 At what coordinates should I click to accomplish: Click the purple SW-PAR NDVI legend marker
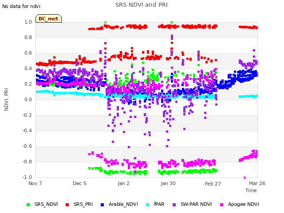174,205
